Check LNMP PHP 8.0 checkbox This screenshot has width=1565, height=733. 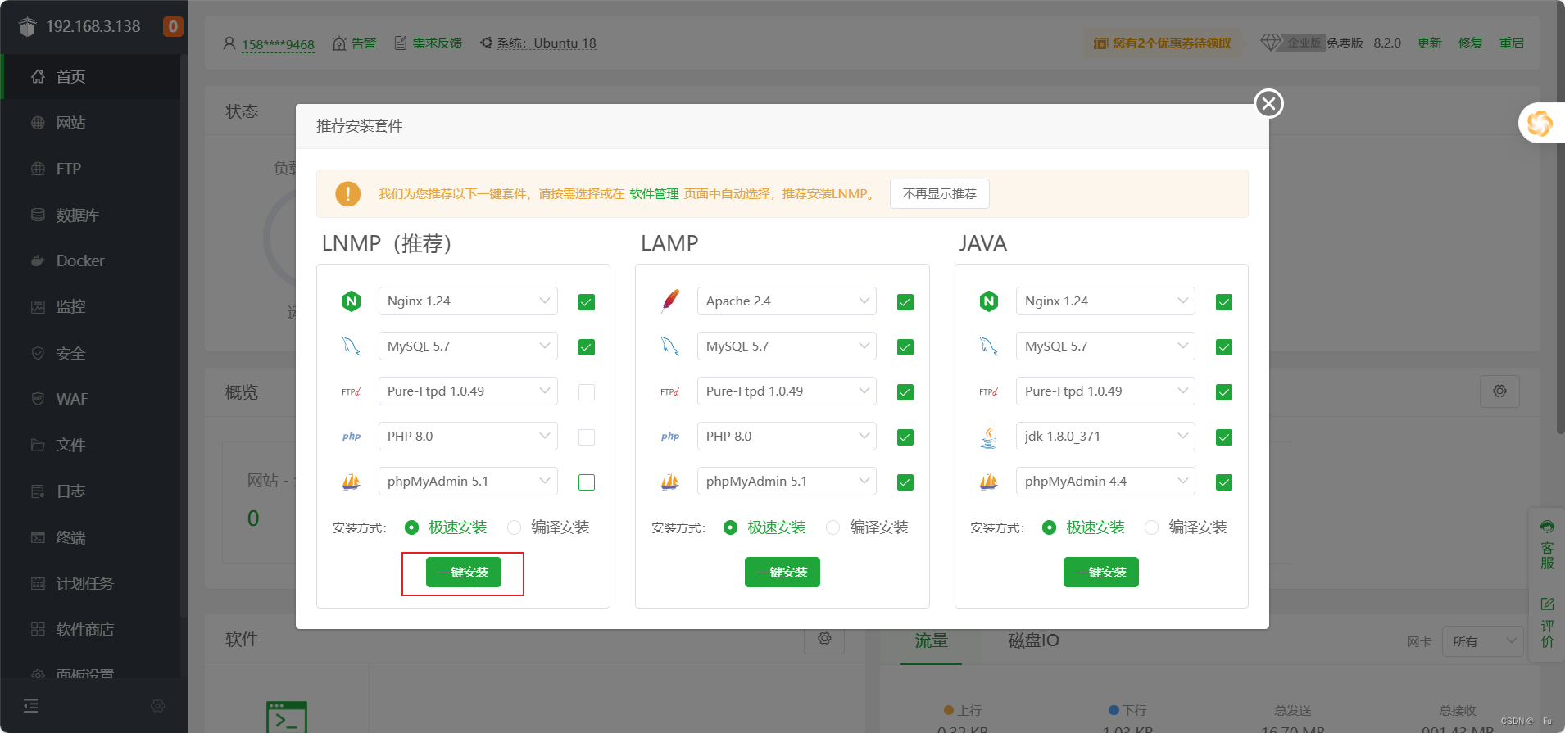[587, 437]
